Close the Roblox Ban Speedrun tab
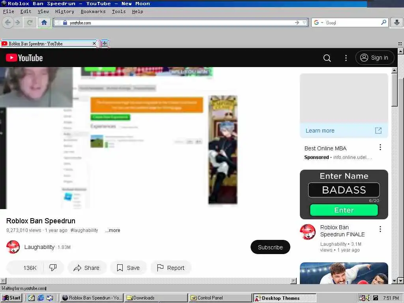This screenshot has height=303, width=404. tap(94, 43)
